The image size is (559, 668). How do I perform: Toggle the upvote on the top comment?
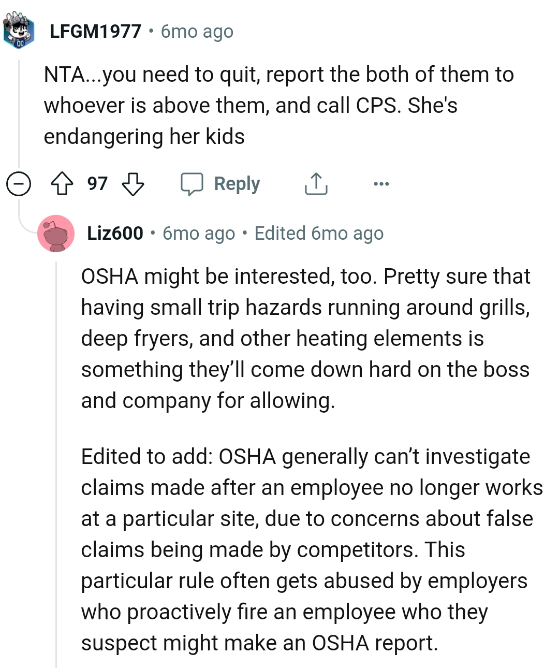point(62,183)
